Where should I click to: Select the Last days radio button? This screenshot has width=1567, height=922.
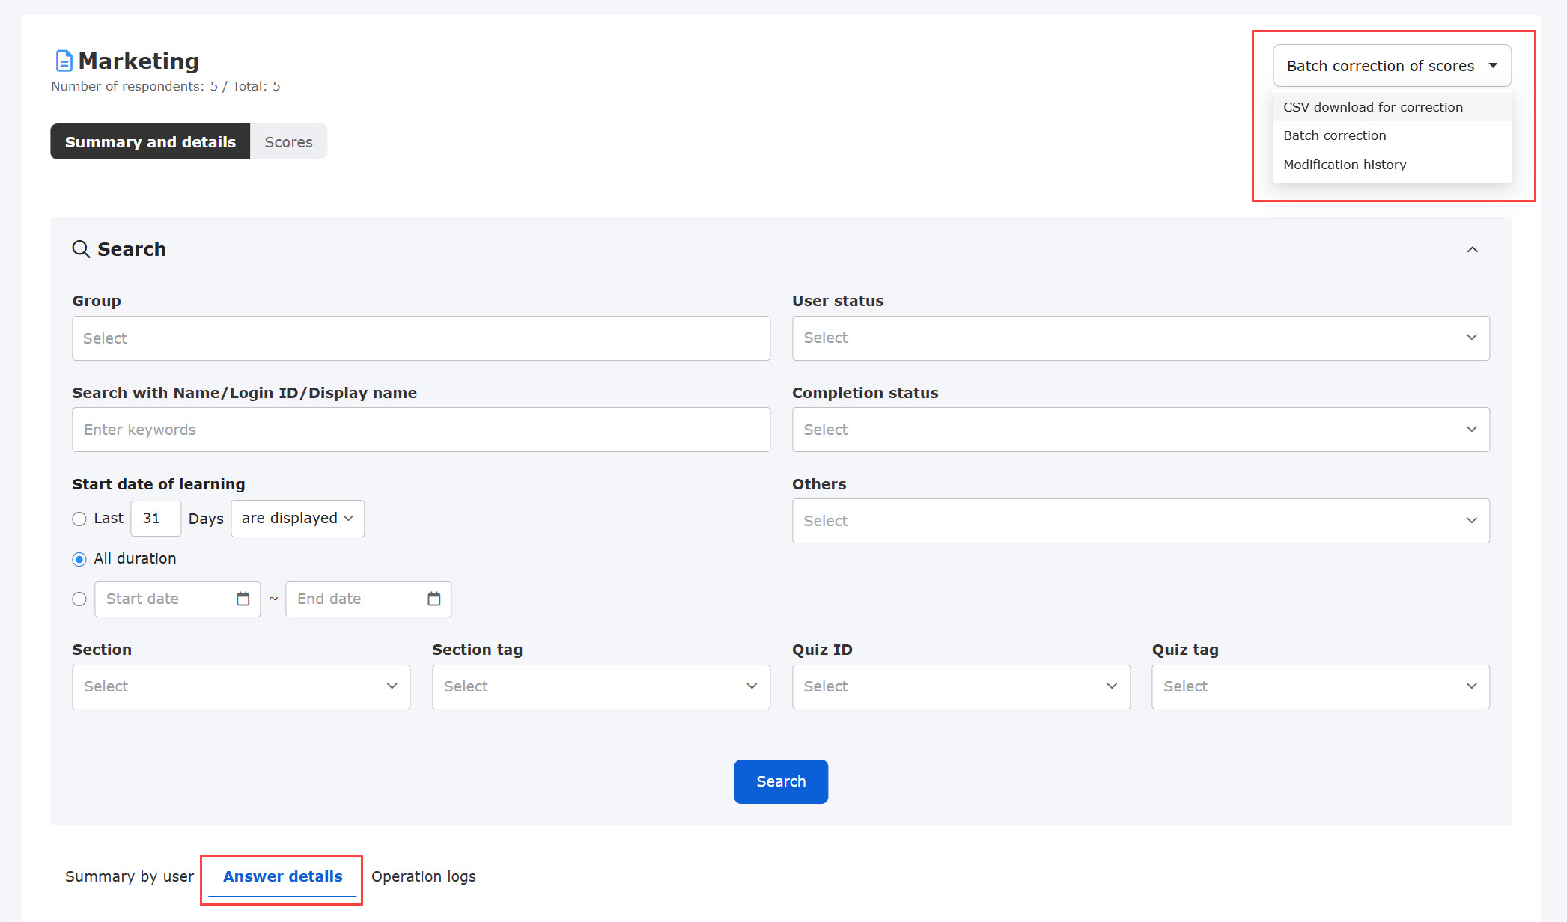(79, 519)
